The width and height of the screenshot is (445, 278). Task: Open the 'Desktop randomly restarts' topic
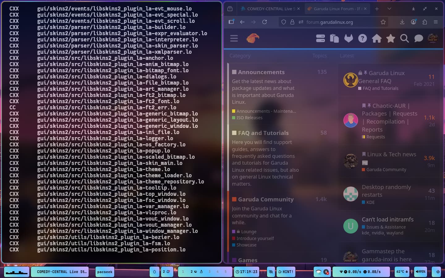pyautogui.click(x=386, y=191)
